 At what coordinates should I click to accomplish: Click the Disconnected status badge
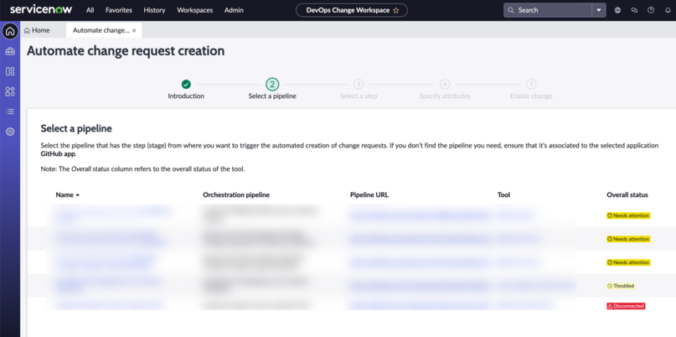coord(626,306)
